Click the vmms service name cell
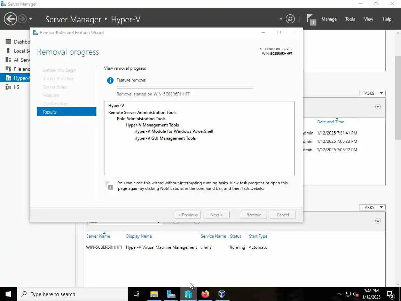Viewport: 401px width, 301px height. [206, 247]
